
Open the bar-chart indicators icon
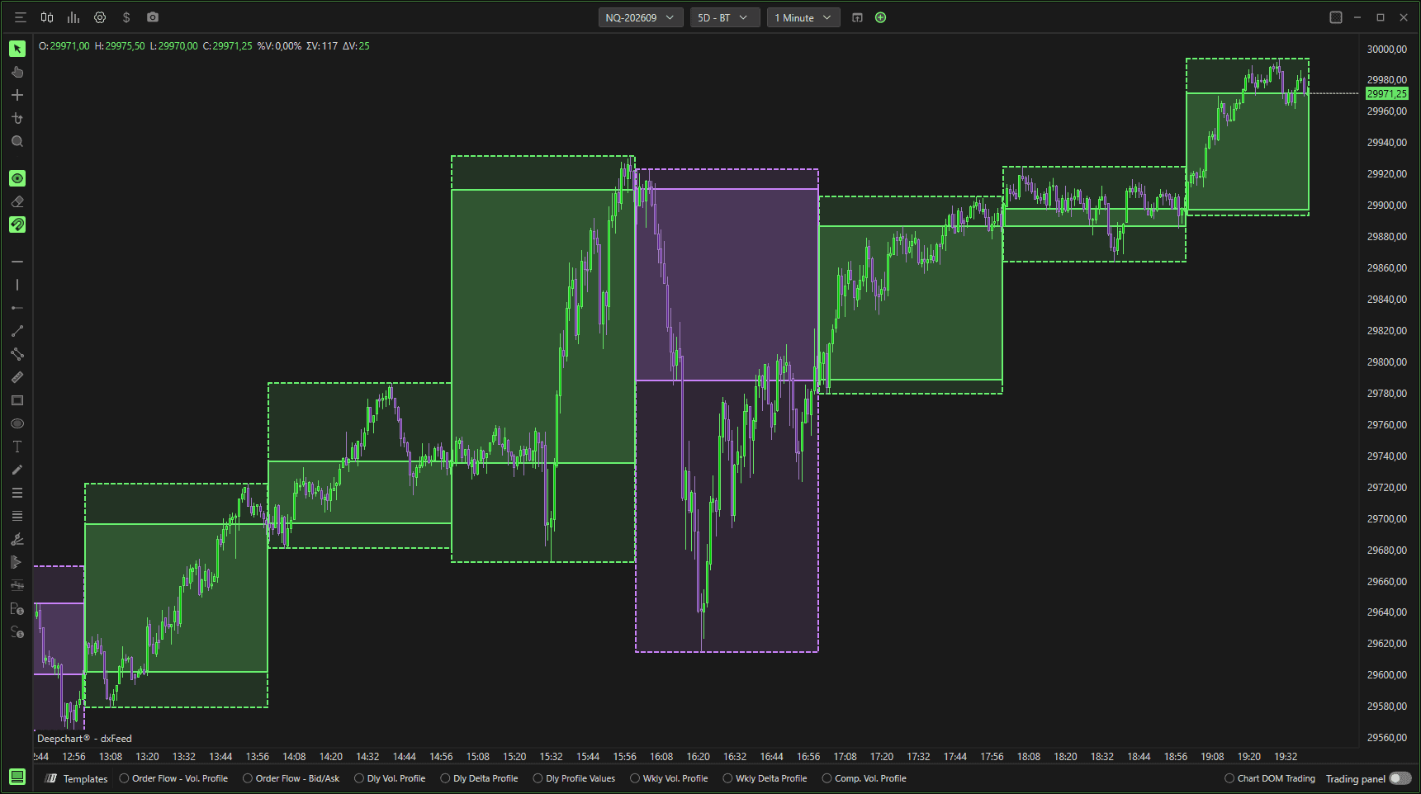click(x=73, y=17)
